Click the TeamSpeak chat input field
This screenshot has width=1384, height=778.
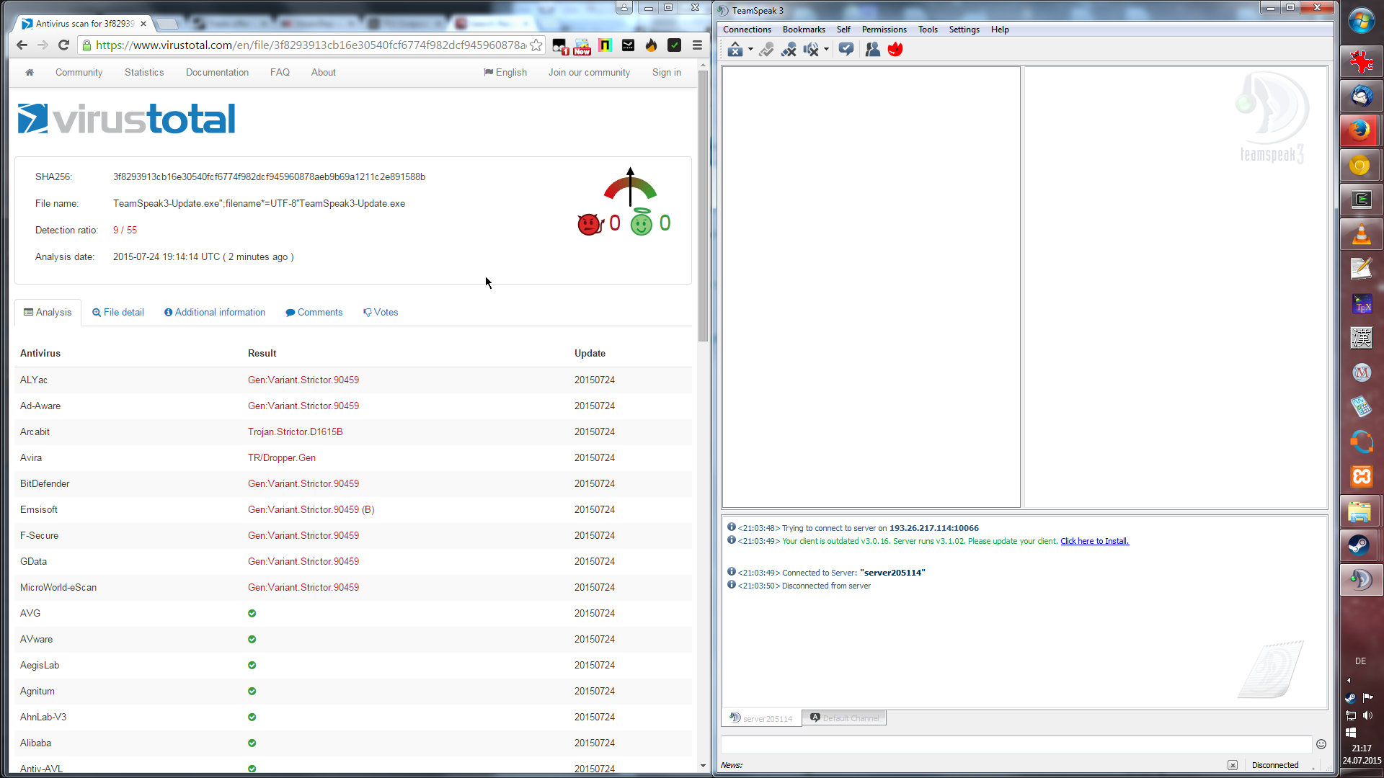coord(1015,744)
